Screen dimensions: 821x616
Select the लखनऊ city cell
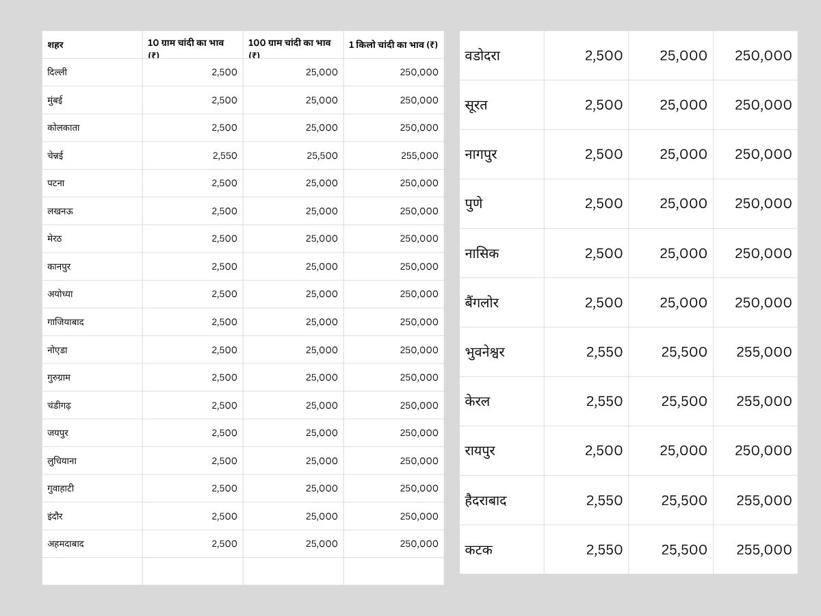click(x=60, y=211)
